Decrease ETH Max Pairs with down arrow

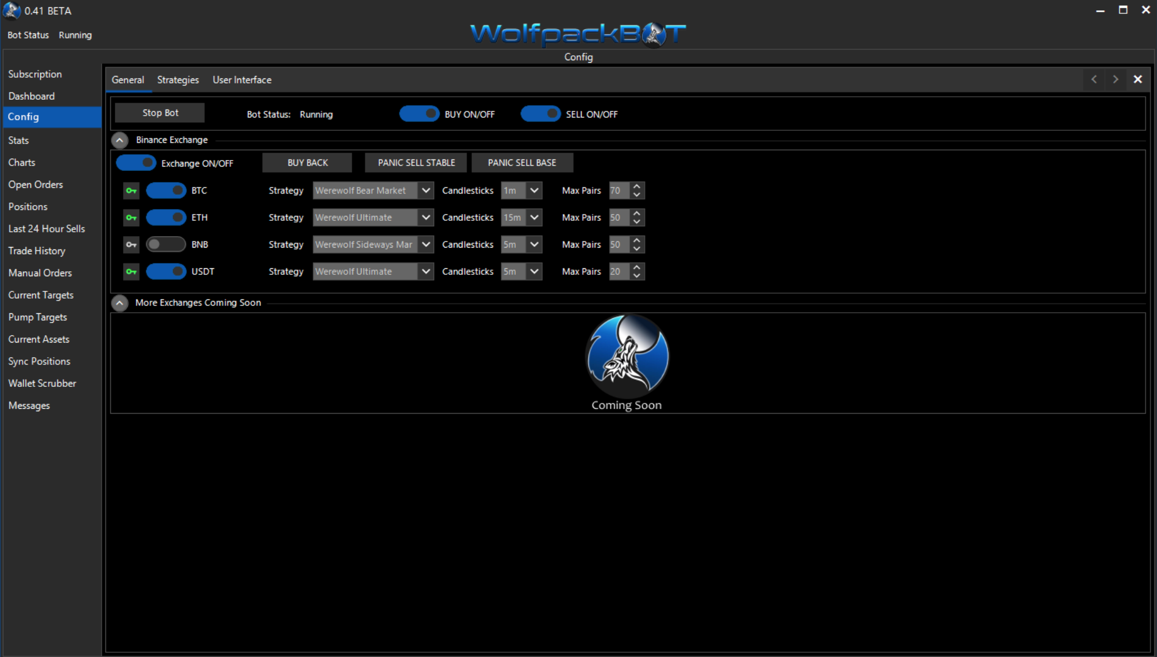(637, 221)
